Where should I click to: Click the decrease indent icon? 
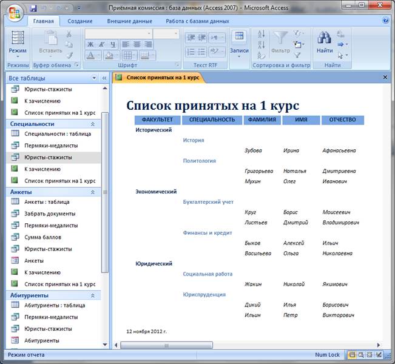pos(191,38)
